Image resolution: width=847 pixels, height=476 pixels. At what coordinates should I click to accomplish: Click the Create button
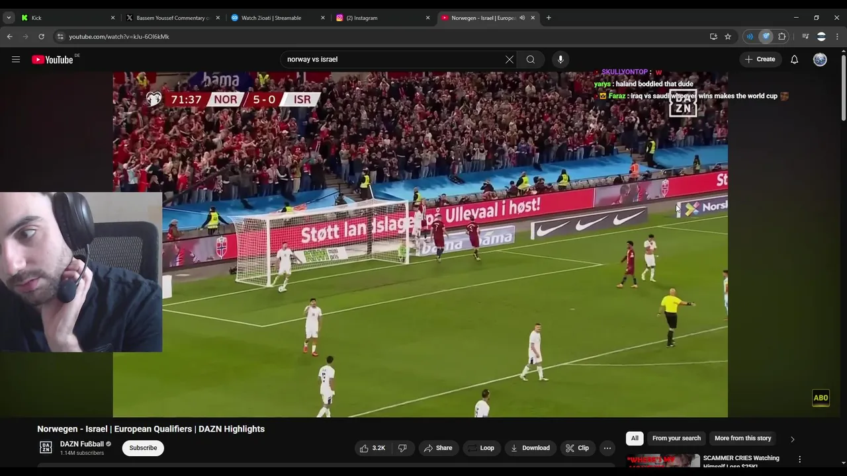coord(760,59)
